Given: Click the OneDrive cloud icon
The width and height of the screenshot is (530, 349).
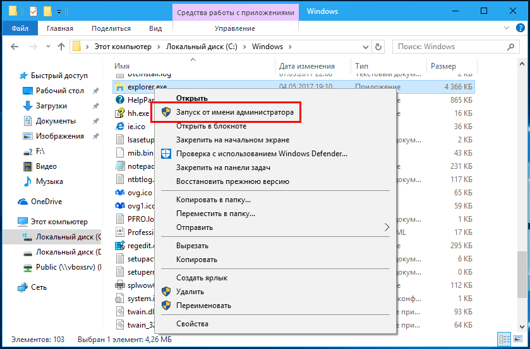Looking at the screenshot, I should (23, 202).
